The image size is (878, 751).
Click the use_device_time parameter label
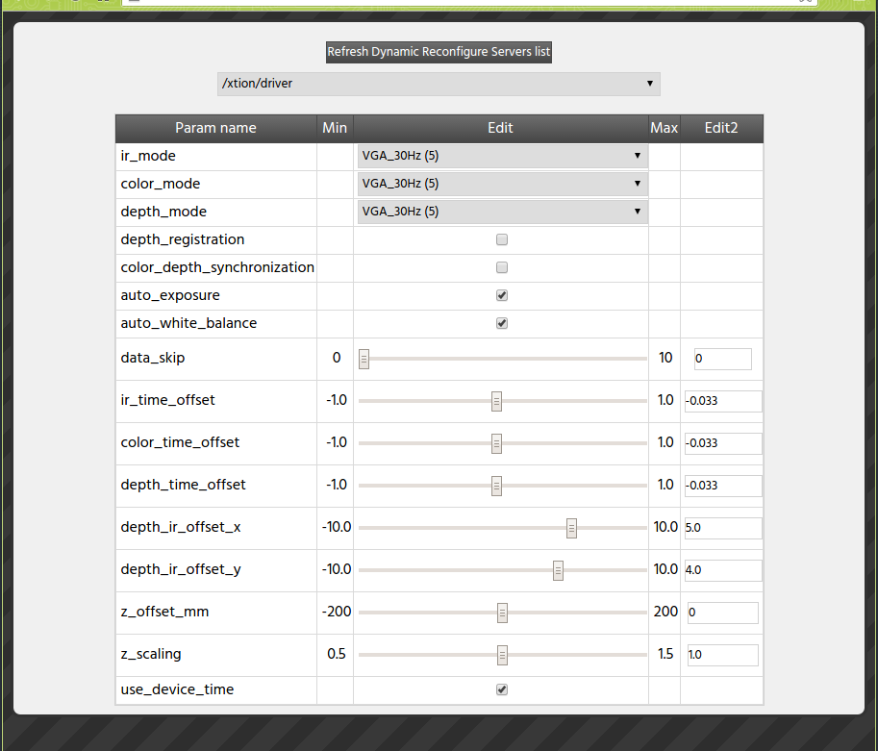tap(177, 690)
